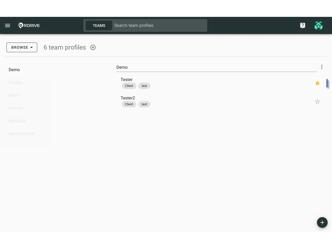This screenshot has height=249, width=332.
Task: Select the Demo category in sidebar
Action: point(14,69)
